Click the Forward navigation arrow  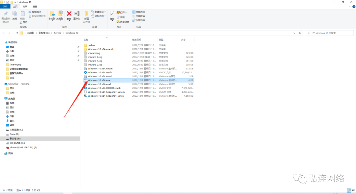[9, 33]
